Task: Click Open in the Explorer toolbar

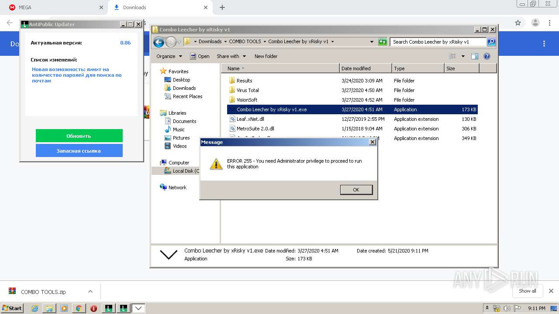Action: tap(200, 56)
